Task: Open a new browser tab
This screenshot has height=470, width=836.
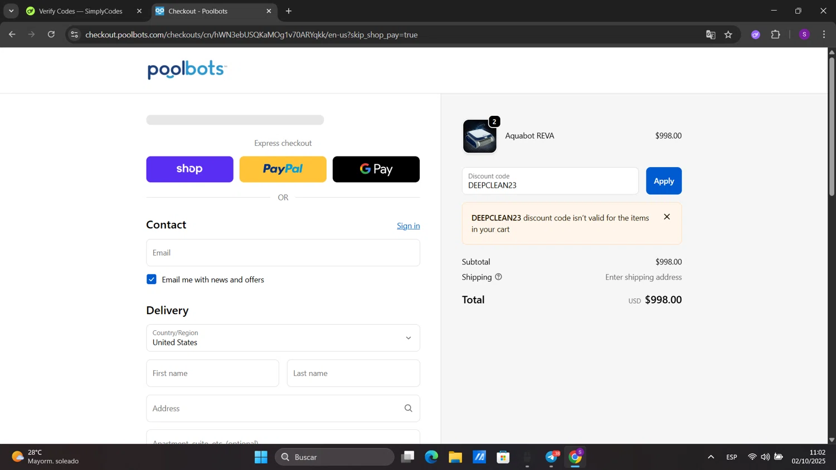Action: (x=289, y=11)
